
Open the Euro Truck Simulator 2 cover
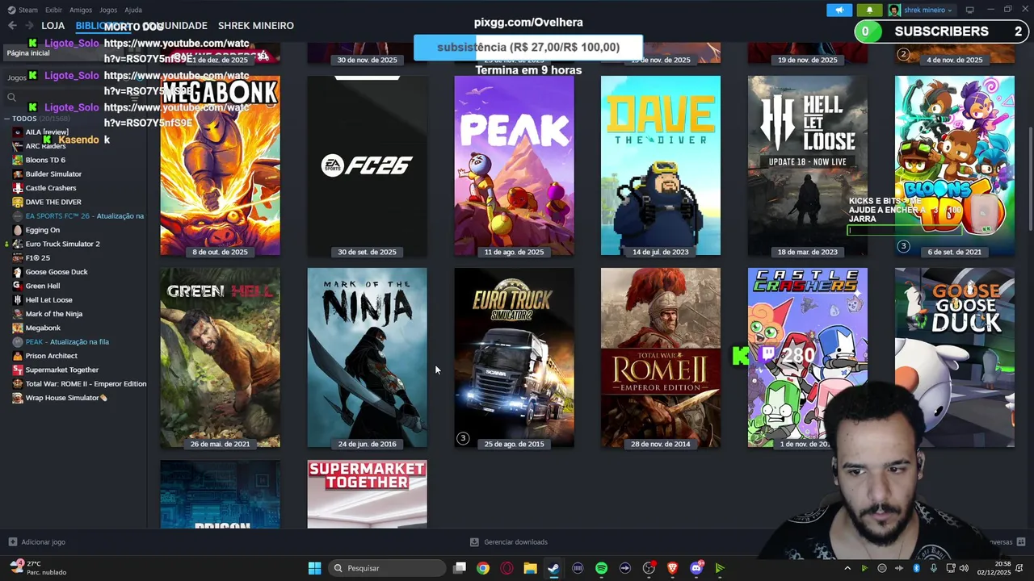coord(514,357)
